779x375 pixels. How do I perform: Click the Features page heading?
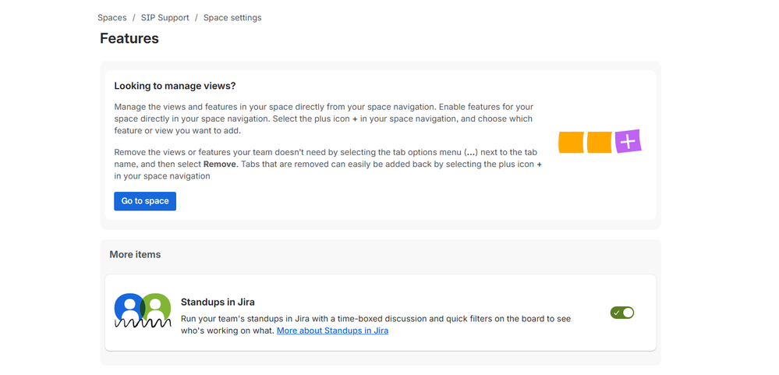tap(129, 38)
